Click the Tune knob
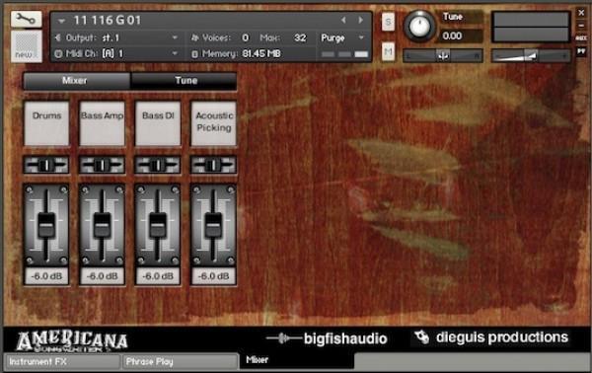 [419, 27]
